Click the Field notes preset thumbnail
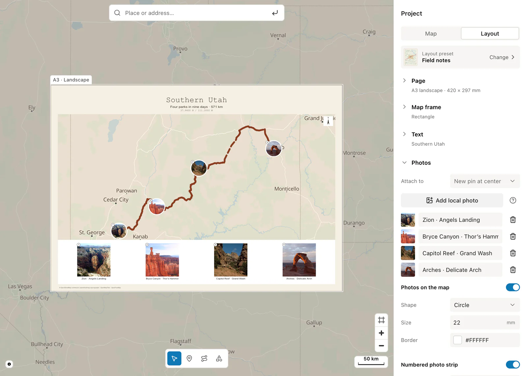527x376 pixels. [410, 57]
